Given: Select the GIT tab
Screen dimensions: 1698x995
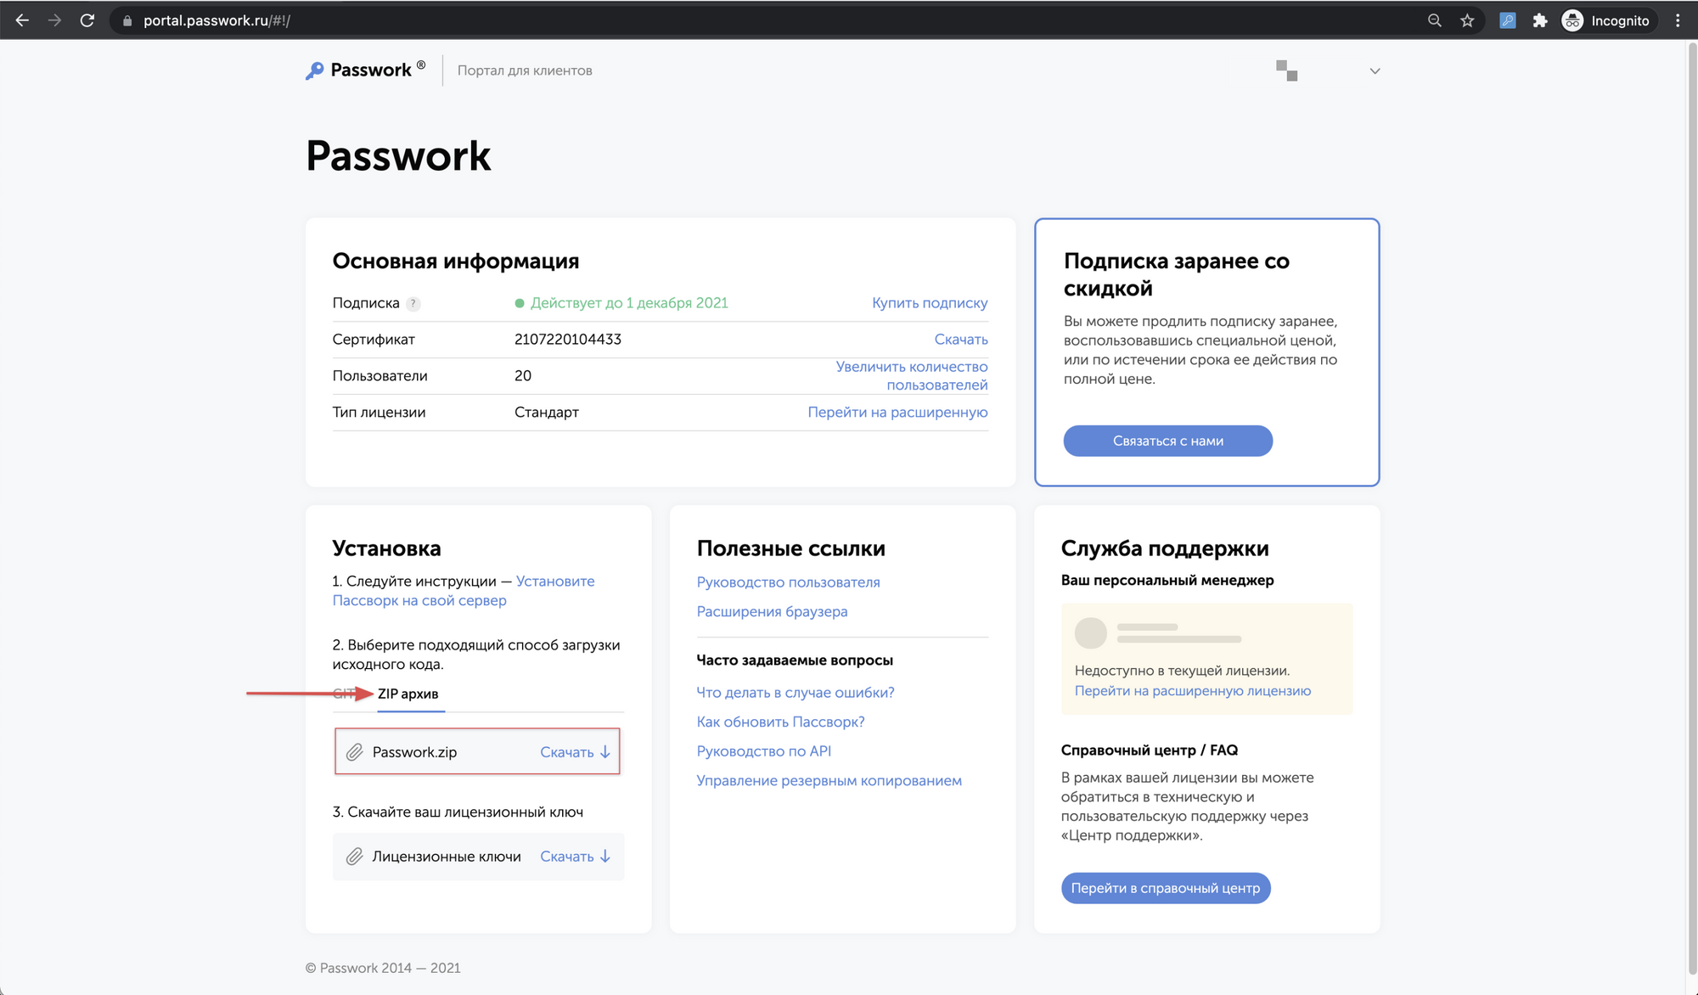Looking at the screenshot, I should point(343,694).
